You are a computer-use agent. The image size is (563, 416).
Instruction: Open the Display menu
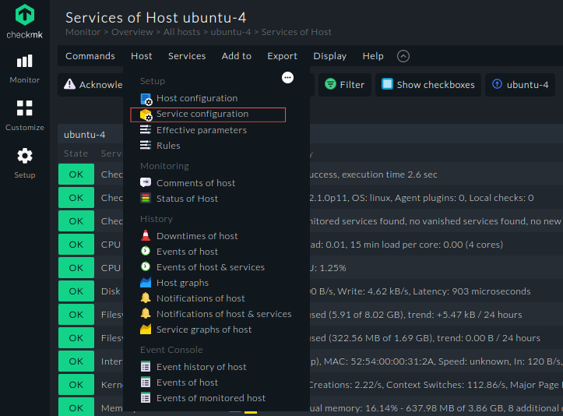(x=329, y=56)
